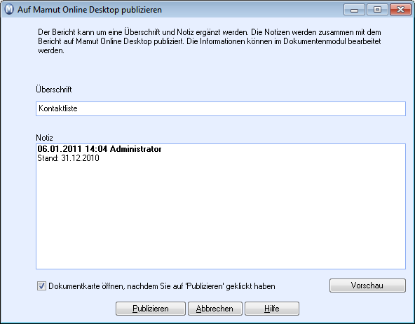The width and height of the screenshot is (415, 324).
Task: Click the 'Dokumentkarte öffnen, nachdem Sie...' checkbox label text
Action: click(x=162, y=286)
